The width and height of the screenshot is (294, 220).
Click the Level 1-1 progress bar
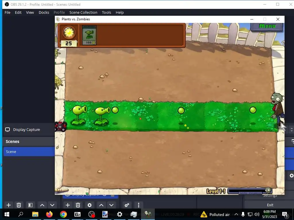point(250,191)
